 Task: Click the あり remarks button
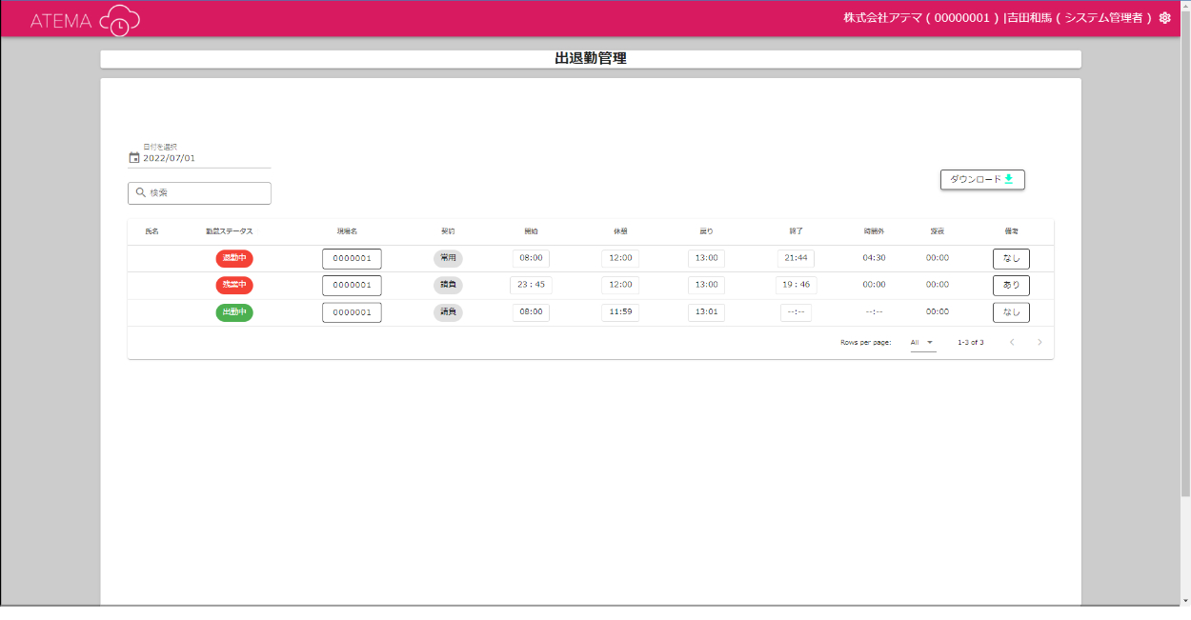point(1011,285)
